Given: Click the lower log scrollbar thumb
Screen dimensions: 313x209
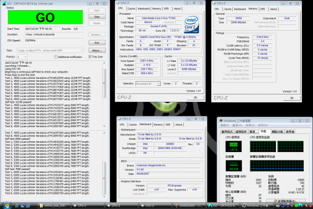Looking at the screenshot, I should (x=104, y=178).
